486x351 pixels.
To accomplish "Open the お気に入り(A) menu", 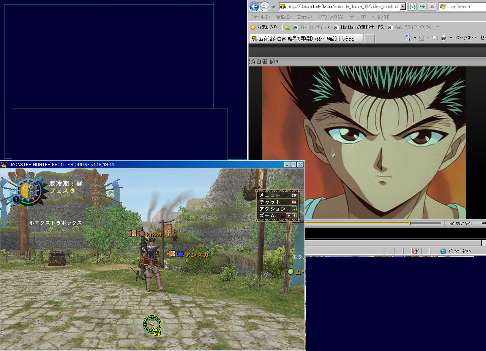I will coord(330,17).
